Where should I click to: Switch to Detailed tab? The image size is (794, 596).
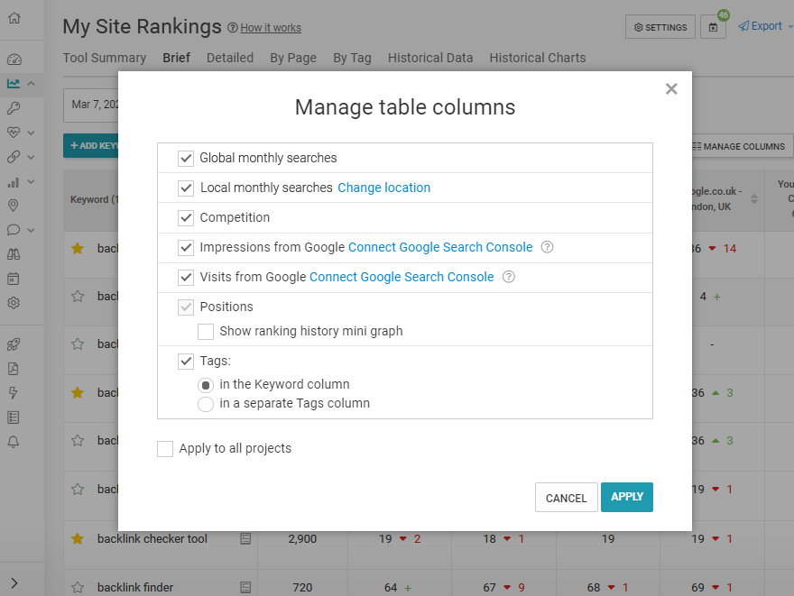point(230,58)
